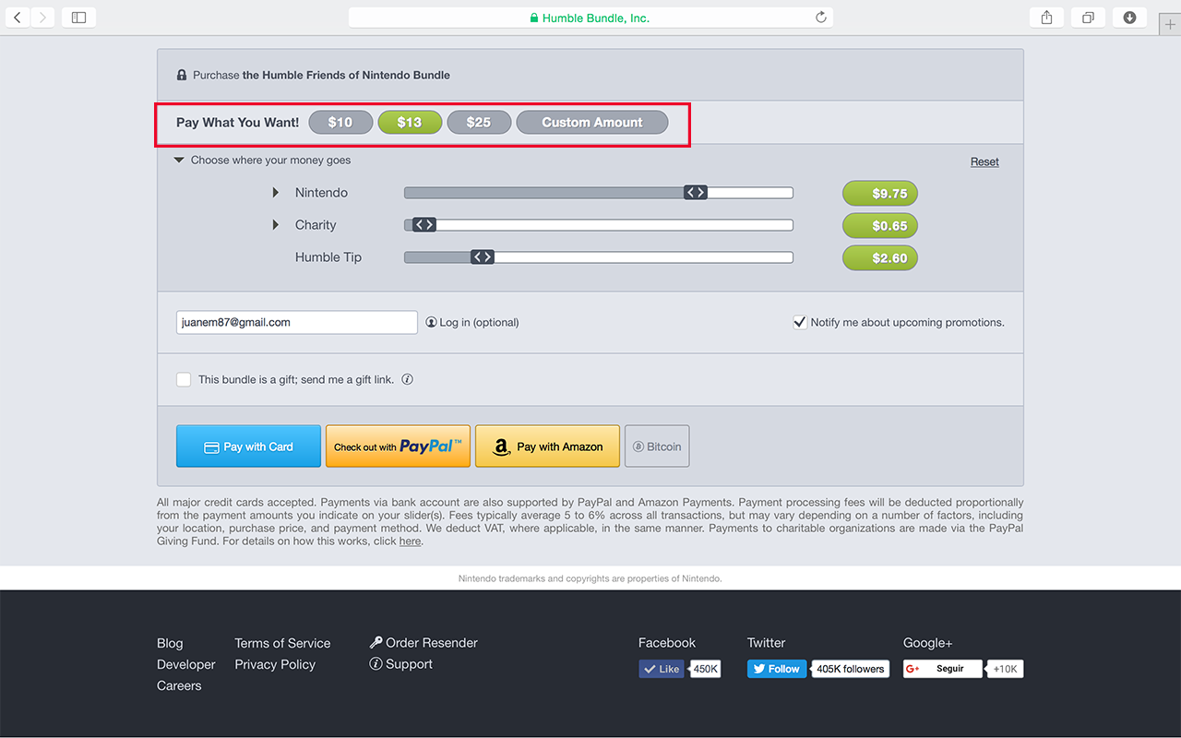Click the 450K Facebook like count
Image resolution: width=1181 pixels, height=738 pixels.
[x=706, y=669]
